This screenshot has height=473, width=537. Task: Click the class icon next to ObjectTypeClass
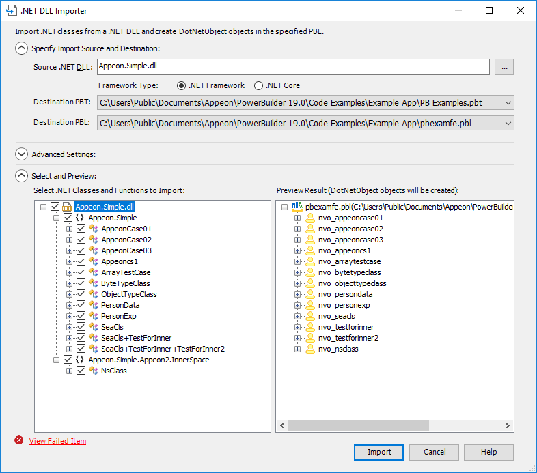(x=94, y=294)
